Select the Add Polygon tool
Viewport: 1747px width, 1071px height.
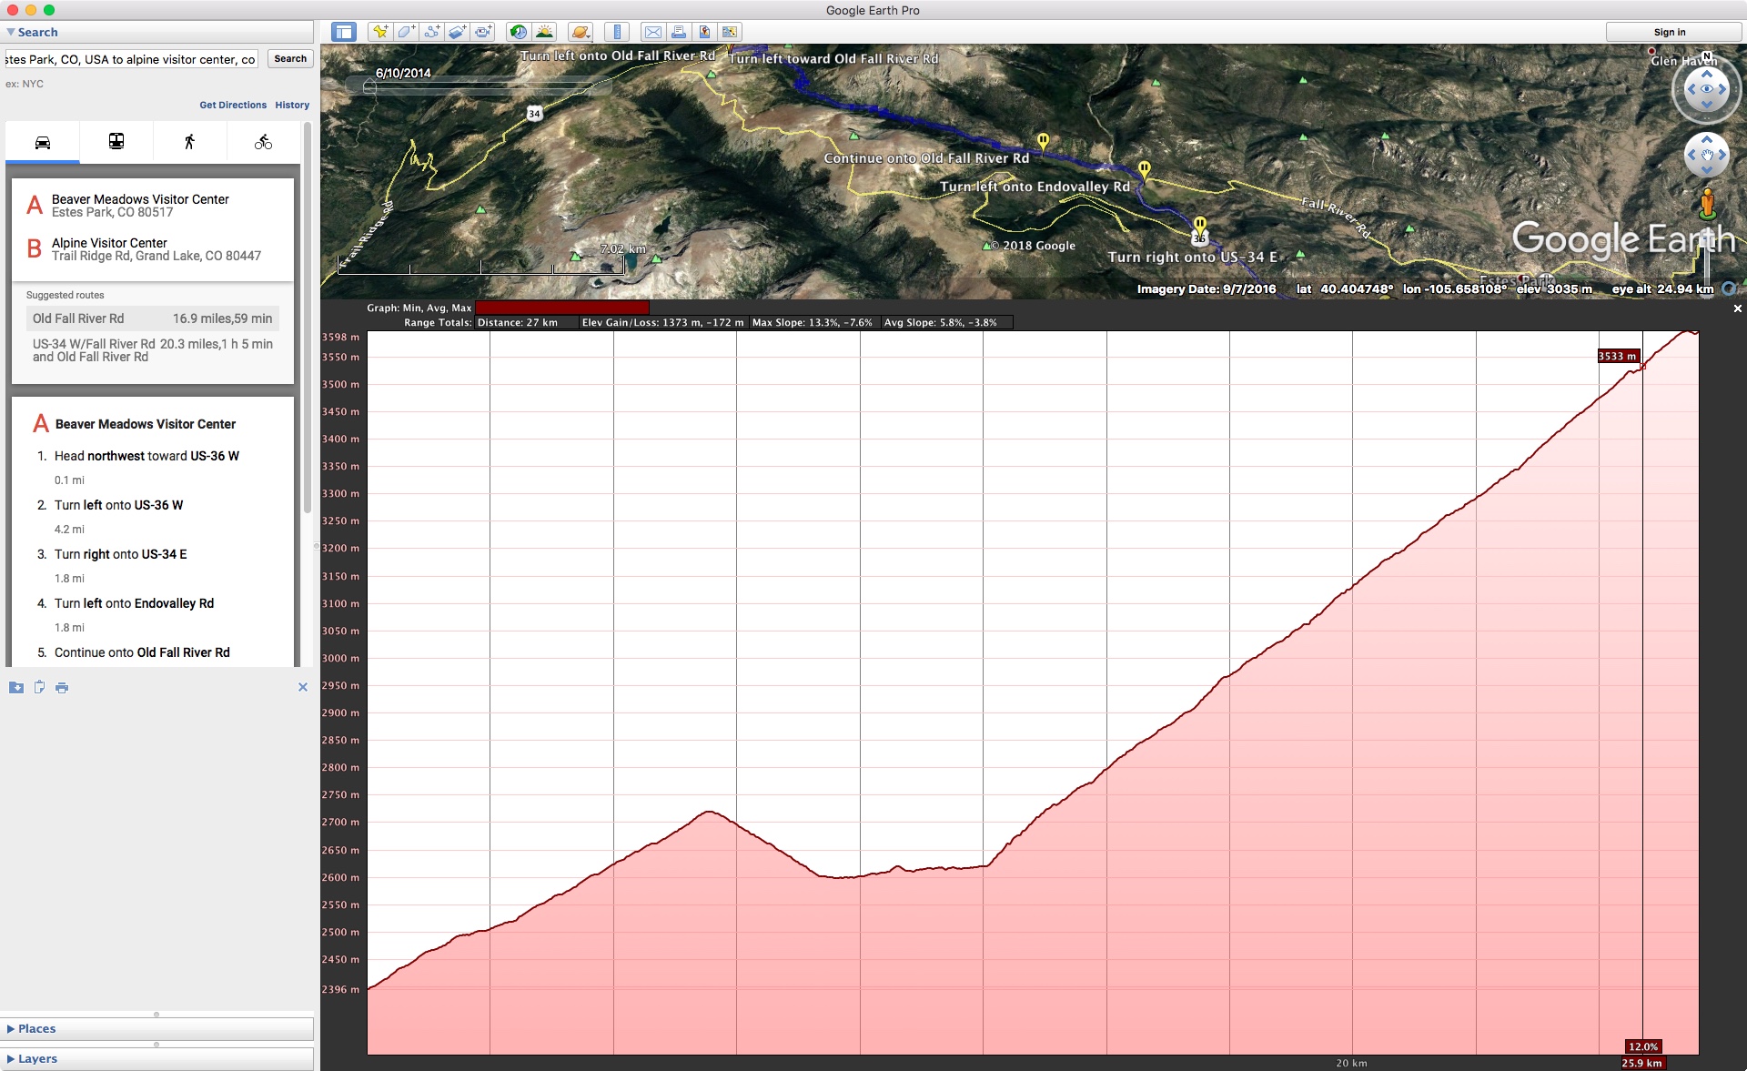tap(406, 32)
